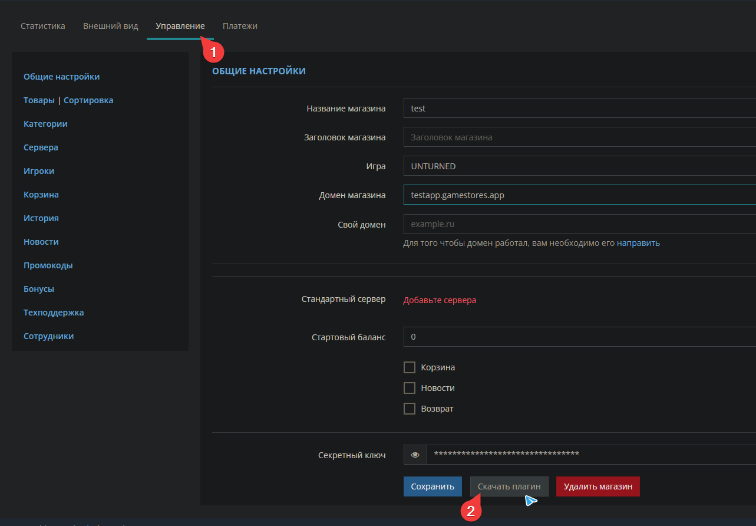
Task: Focus the Стартовый баланс field
Action: point(580,337)
